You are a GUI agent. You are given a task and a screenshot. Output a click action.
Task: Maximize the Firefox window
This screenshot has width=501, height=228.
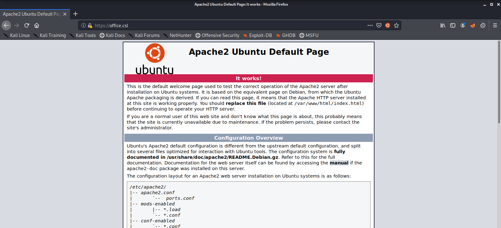point(492,4)
